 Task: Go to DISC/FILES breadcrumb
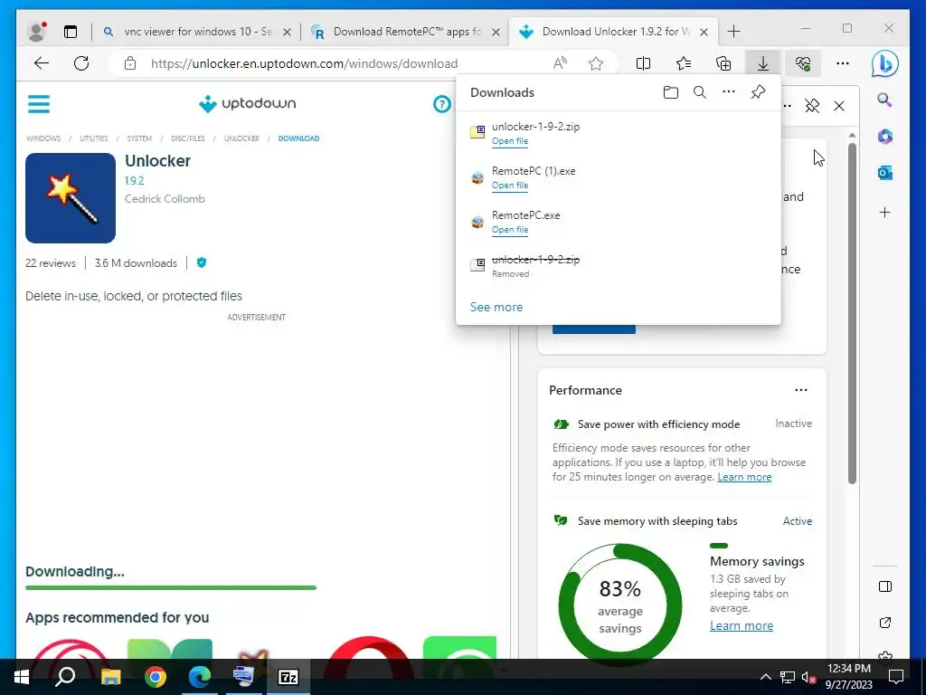point(188,138)
